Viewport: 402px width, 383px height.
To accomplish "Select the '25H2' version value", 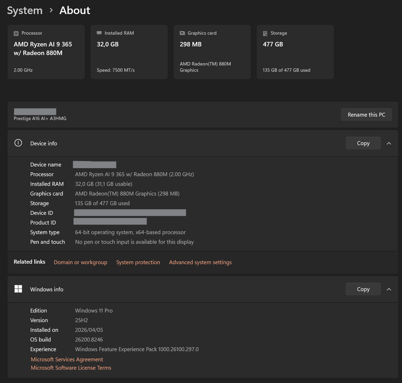I will coord(81,320).
